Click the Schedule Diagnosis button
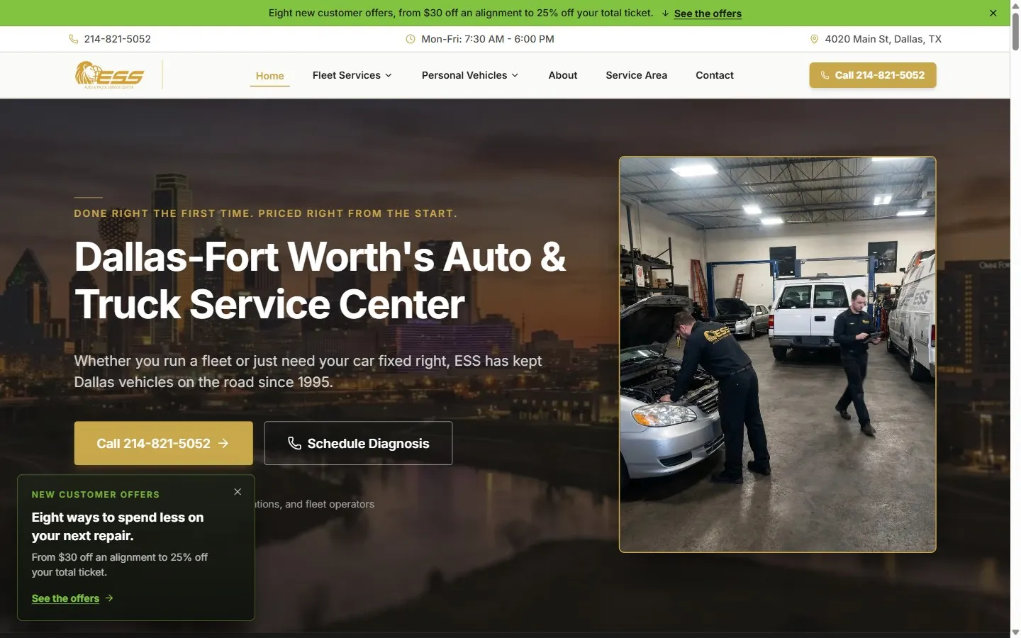The image size is (1021, 638). pyautogui.click(x=358, y=443)
